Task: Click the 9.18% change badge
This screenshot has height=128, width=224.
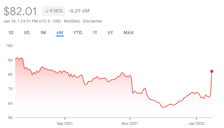Action: pos(54,11)
